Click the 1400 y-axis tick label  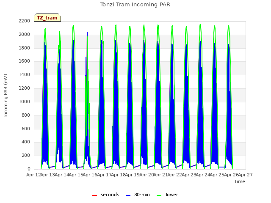point(25,74)
